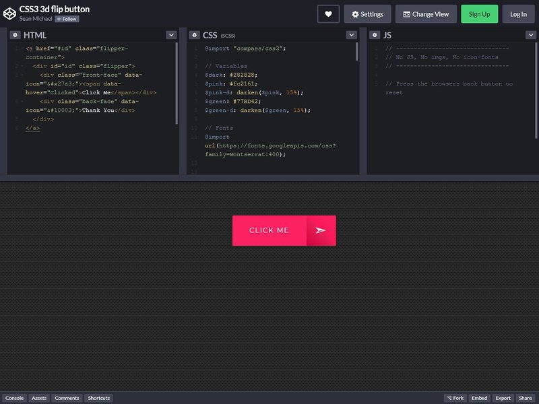This screenshot has height=404, width=539.
Task: Click the Share button
Action: [526, 398]
